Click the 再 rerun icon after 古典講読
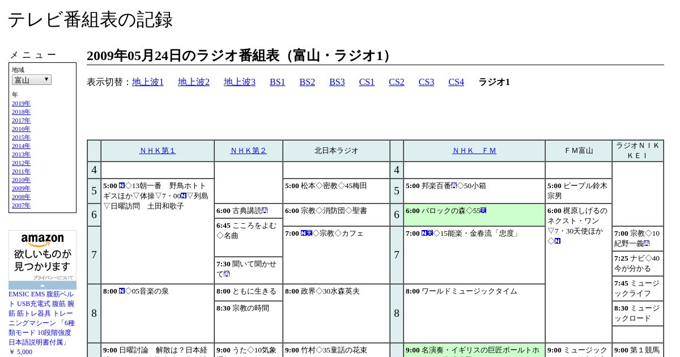This screenshot has width=680, height=357. (x=265, y=211)
